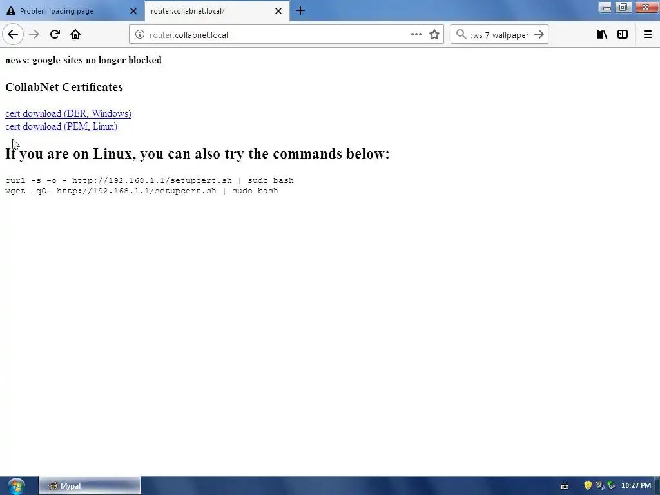Click the wget setupcert.sh command line
660x495 pixels.
tap(142, 191)
